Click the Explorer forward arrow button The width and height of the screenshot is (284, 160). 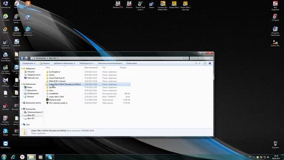[26, 58]
